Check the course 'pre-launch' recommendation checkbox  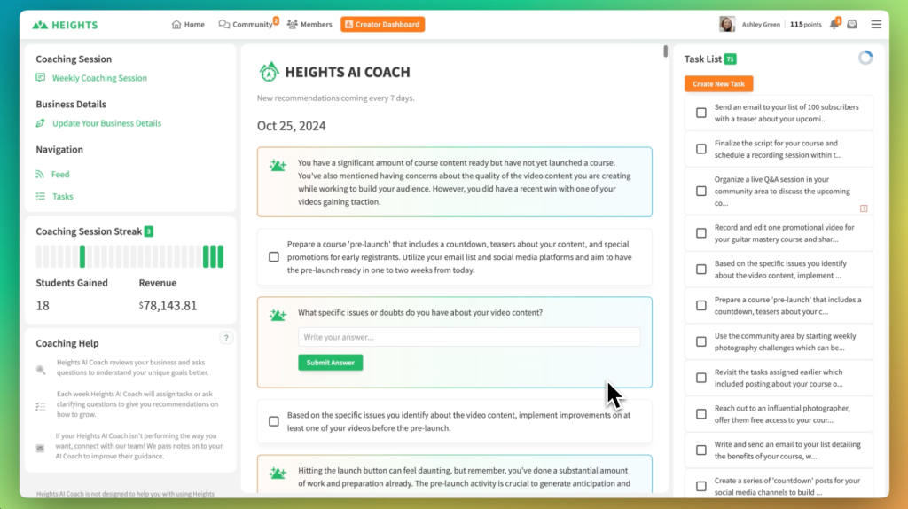click(274, 257)
